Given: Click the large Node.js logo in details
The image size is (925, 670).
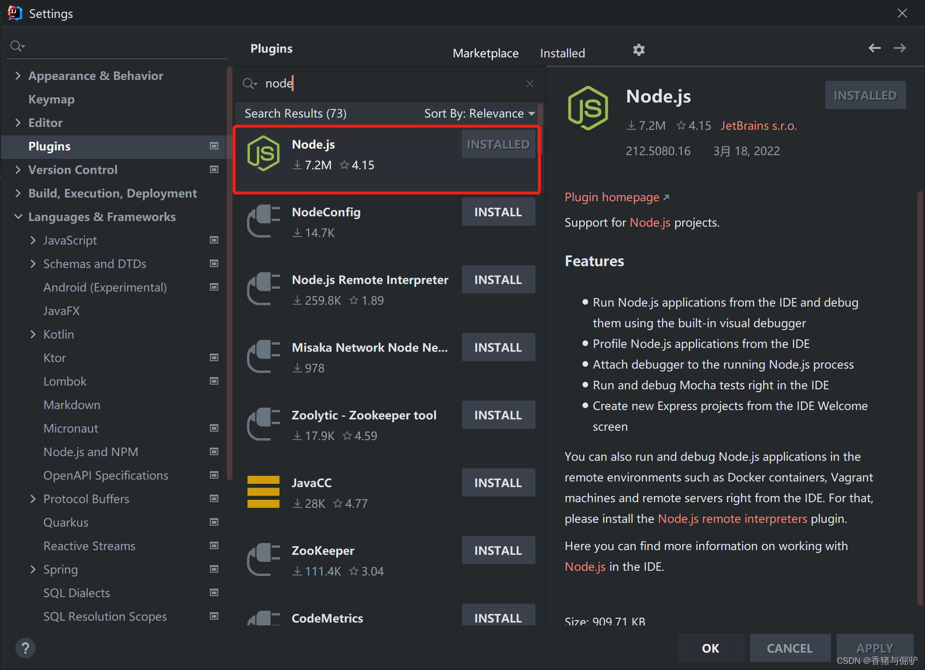Looking at the screenshot, I should [x=588, y=108].
